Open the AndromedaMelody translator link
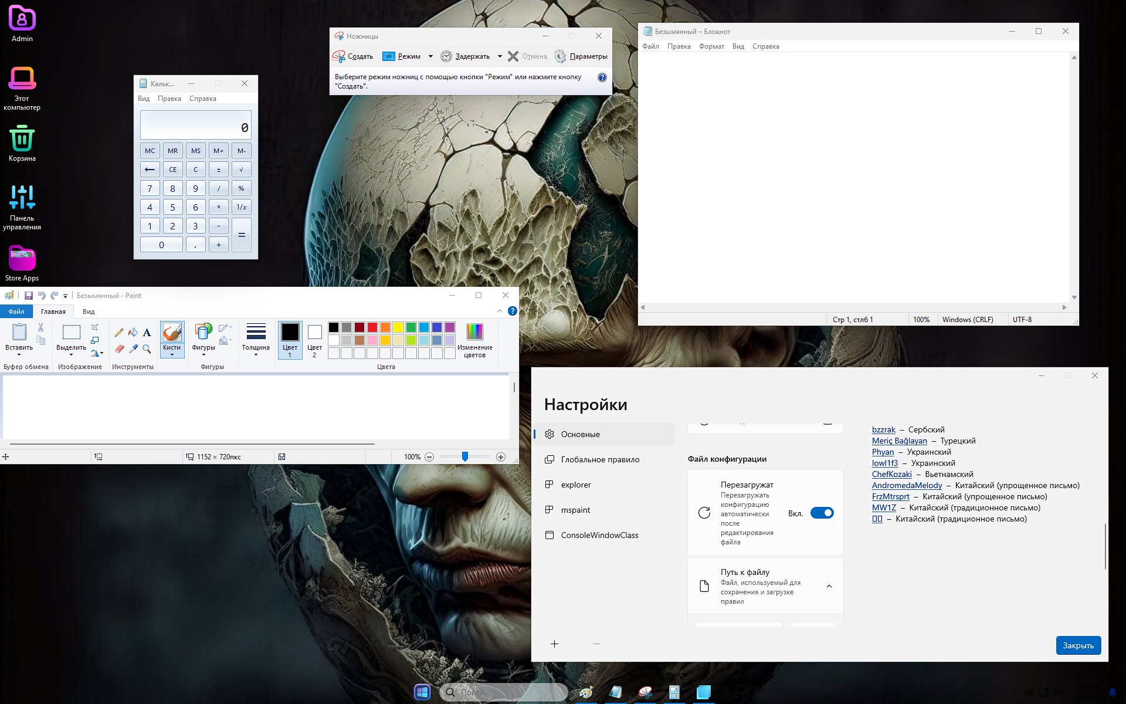 tap(907, 485)
